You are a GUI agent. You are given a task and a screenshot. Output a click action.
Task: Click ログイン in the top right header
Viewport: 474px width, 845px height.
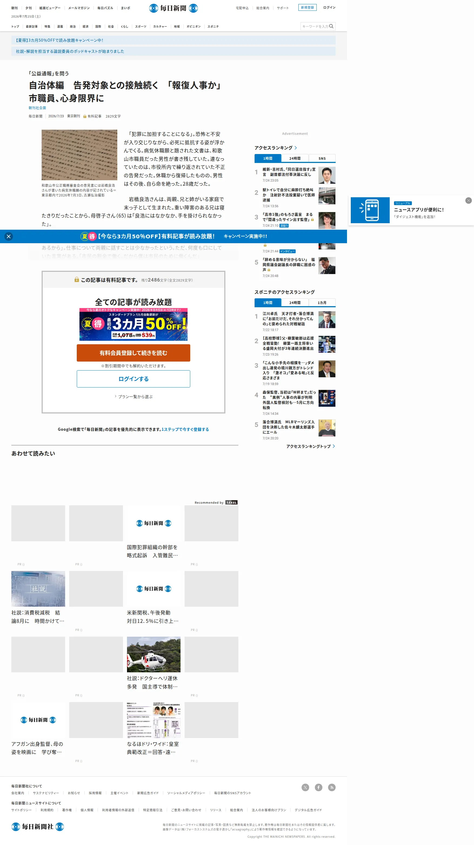click(329, 8)
